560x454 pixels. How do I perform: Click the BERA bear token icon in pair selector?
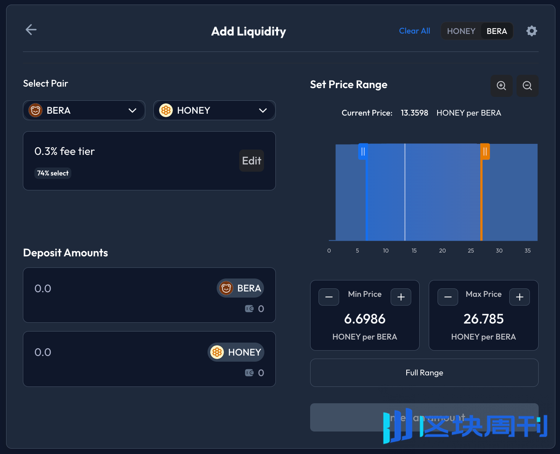(35, 111)
